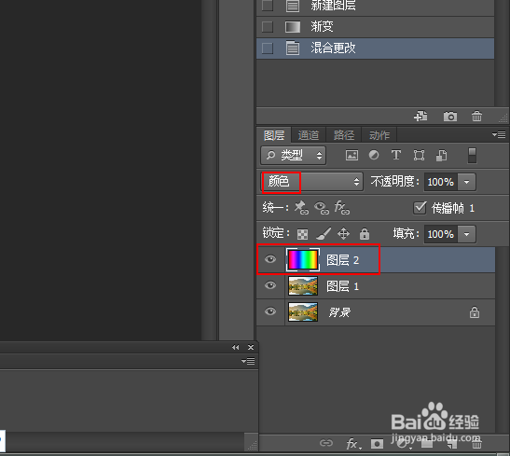
Task: Click 背景 layer thumbnail
Action: [x=303, y=311]
